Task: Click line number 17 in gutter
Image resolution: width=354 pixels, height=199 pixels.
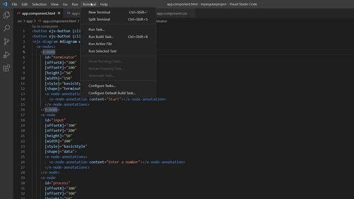Action: click(23, 115)
